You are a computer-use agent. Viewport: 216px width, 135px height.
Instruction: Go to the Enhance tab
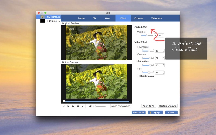[139, 18]
